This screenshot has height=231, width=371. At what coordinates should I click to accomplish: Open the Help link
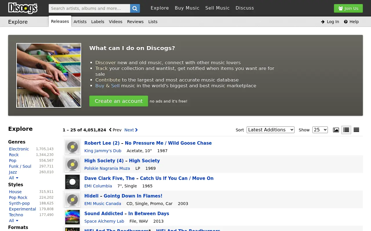click(351, 22)
